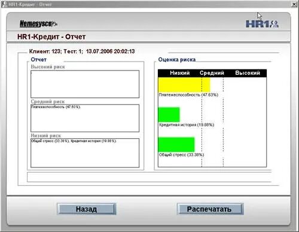Click the Отчет group heading

pyautogui.click(x=38, y=60)
